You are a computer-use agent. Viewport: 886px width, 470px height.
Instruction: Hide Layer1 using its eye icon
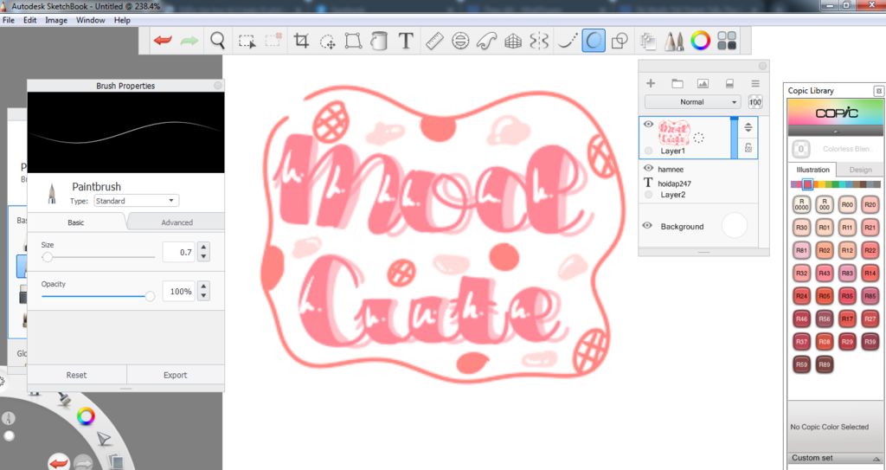tap(648, 125)
